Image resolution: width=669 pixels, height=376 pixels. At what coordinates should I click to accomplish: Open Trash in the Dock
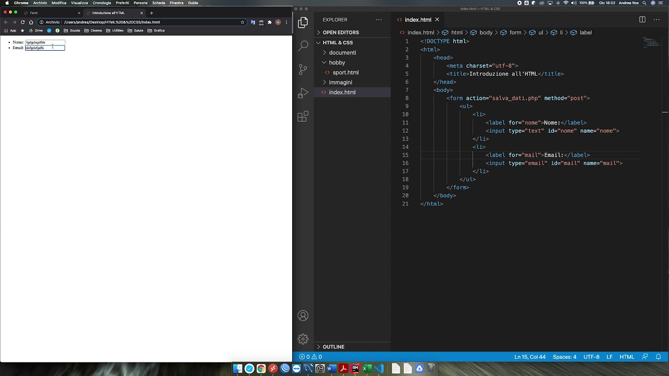[x=431, y=369]
